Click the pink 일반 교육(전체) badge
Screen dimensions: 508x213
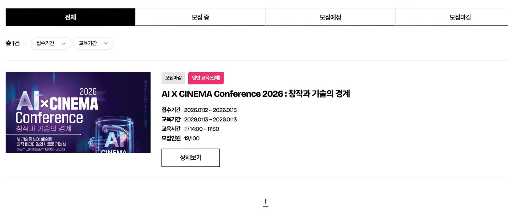point(206,78)
